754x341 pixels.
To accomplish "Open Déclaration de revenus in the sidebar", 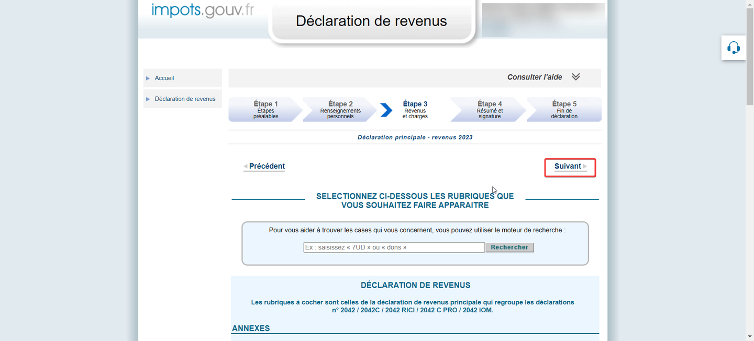I will point(184,98).
